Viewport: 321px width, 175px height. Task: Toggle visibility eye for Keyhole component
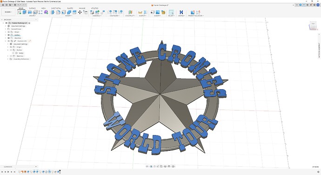[8, 41]
